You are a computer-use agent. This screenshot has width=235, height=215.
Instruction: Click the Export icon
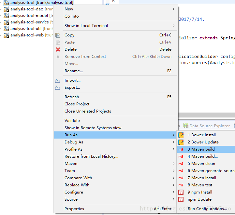[x=58, y=87]
